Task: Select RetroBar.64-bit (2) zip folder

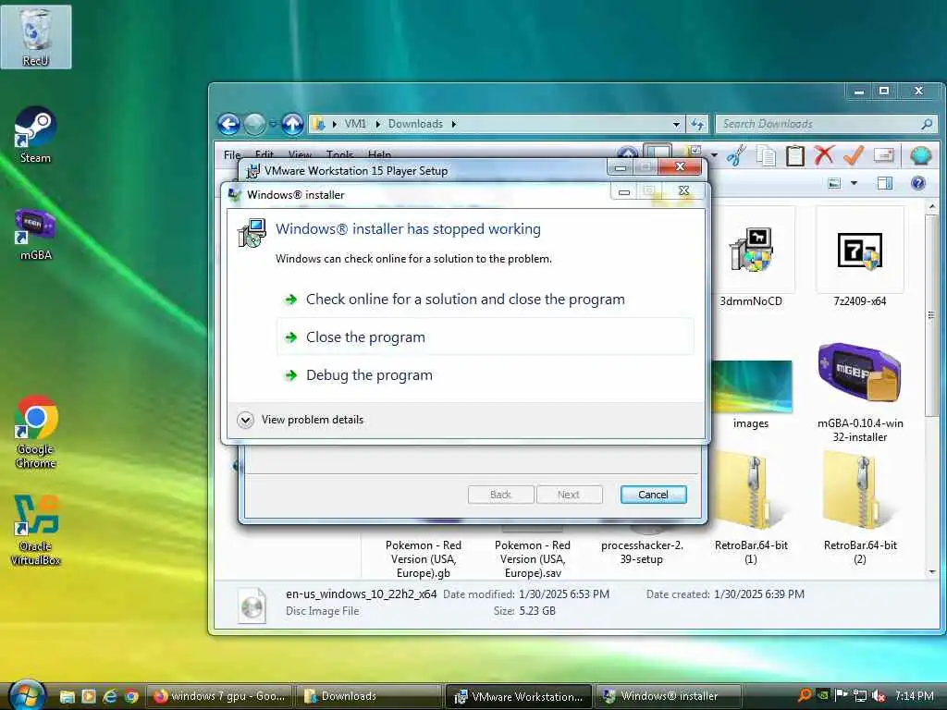Action: (859, 510)
